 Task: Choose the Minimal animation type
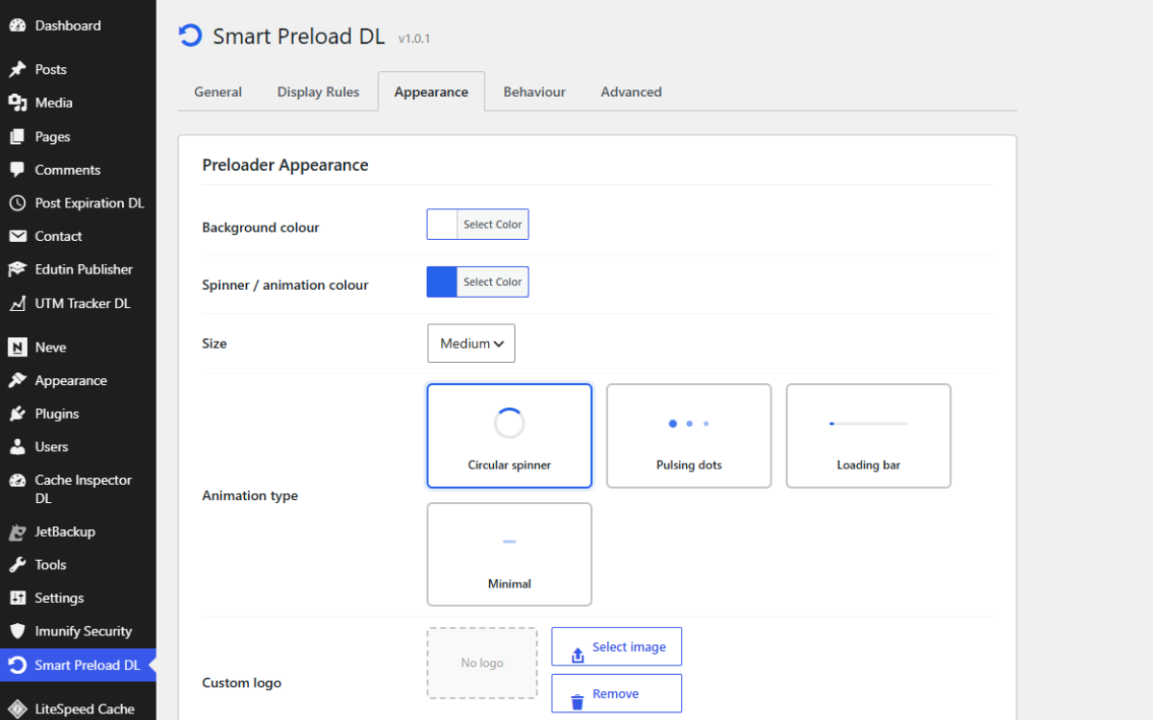click(x=509, y=555)
